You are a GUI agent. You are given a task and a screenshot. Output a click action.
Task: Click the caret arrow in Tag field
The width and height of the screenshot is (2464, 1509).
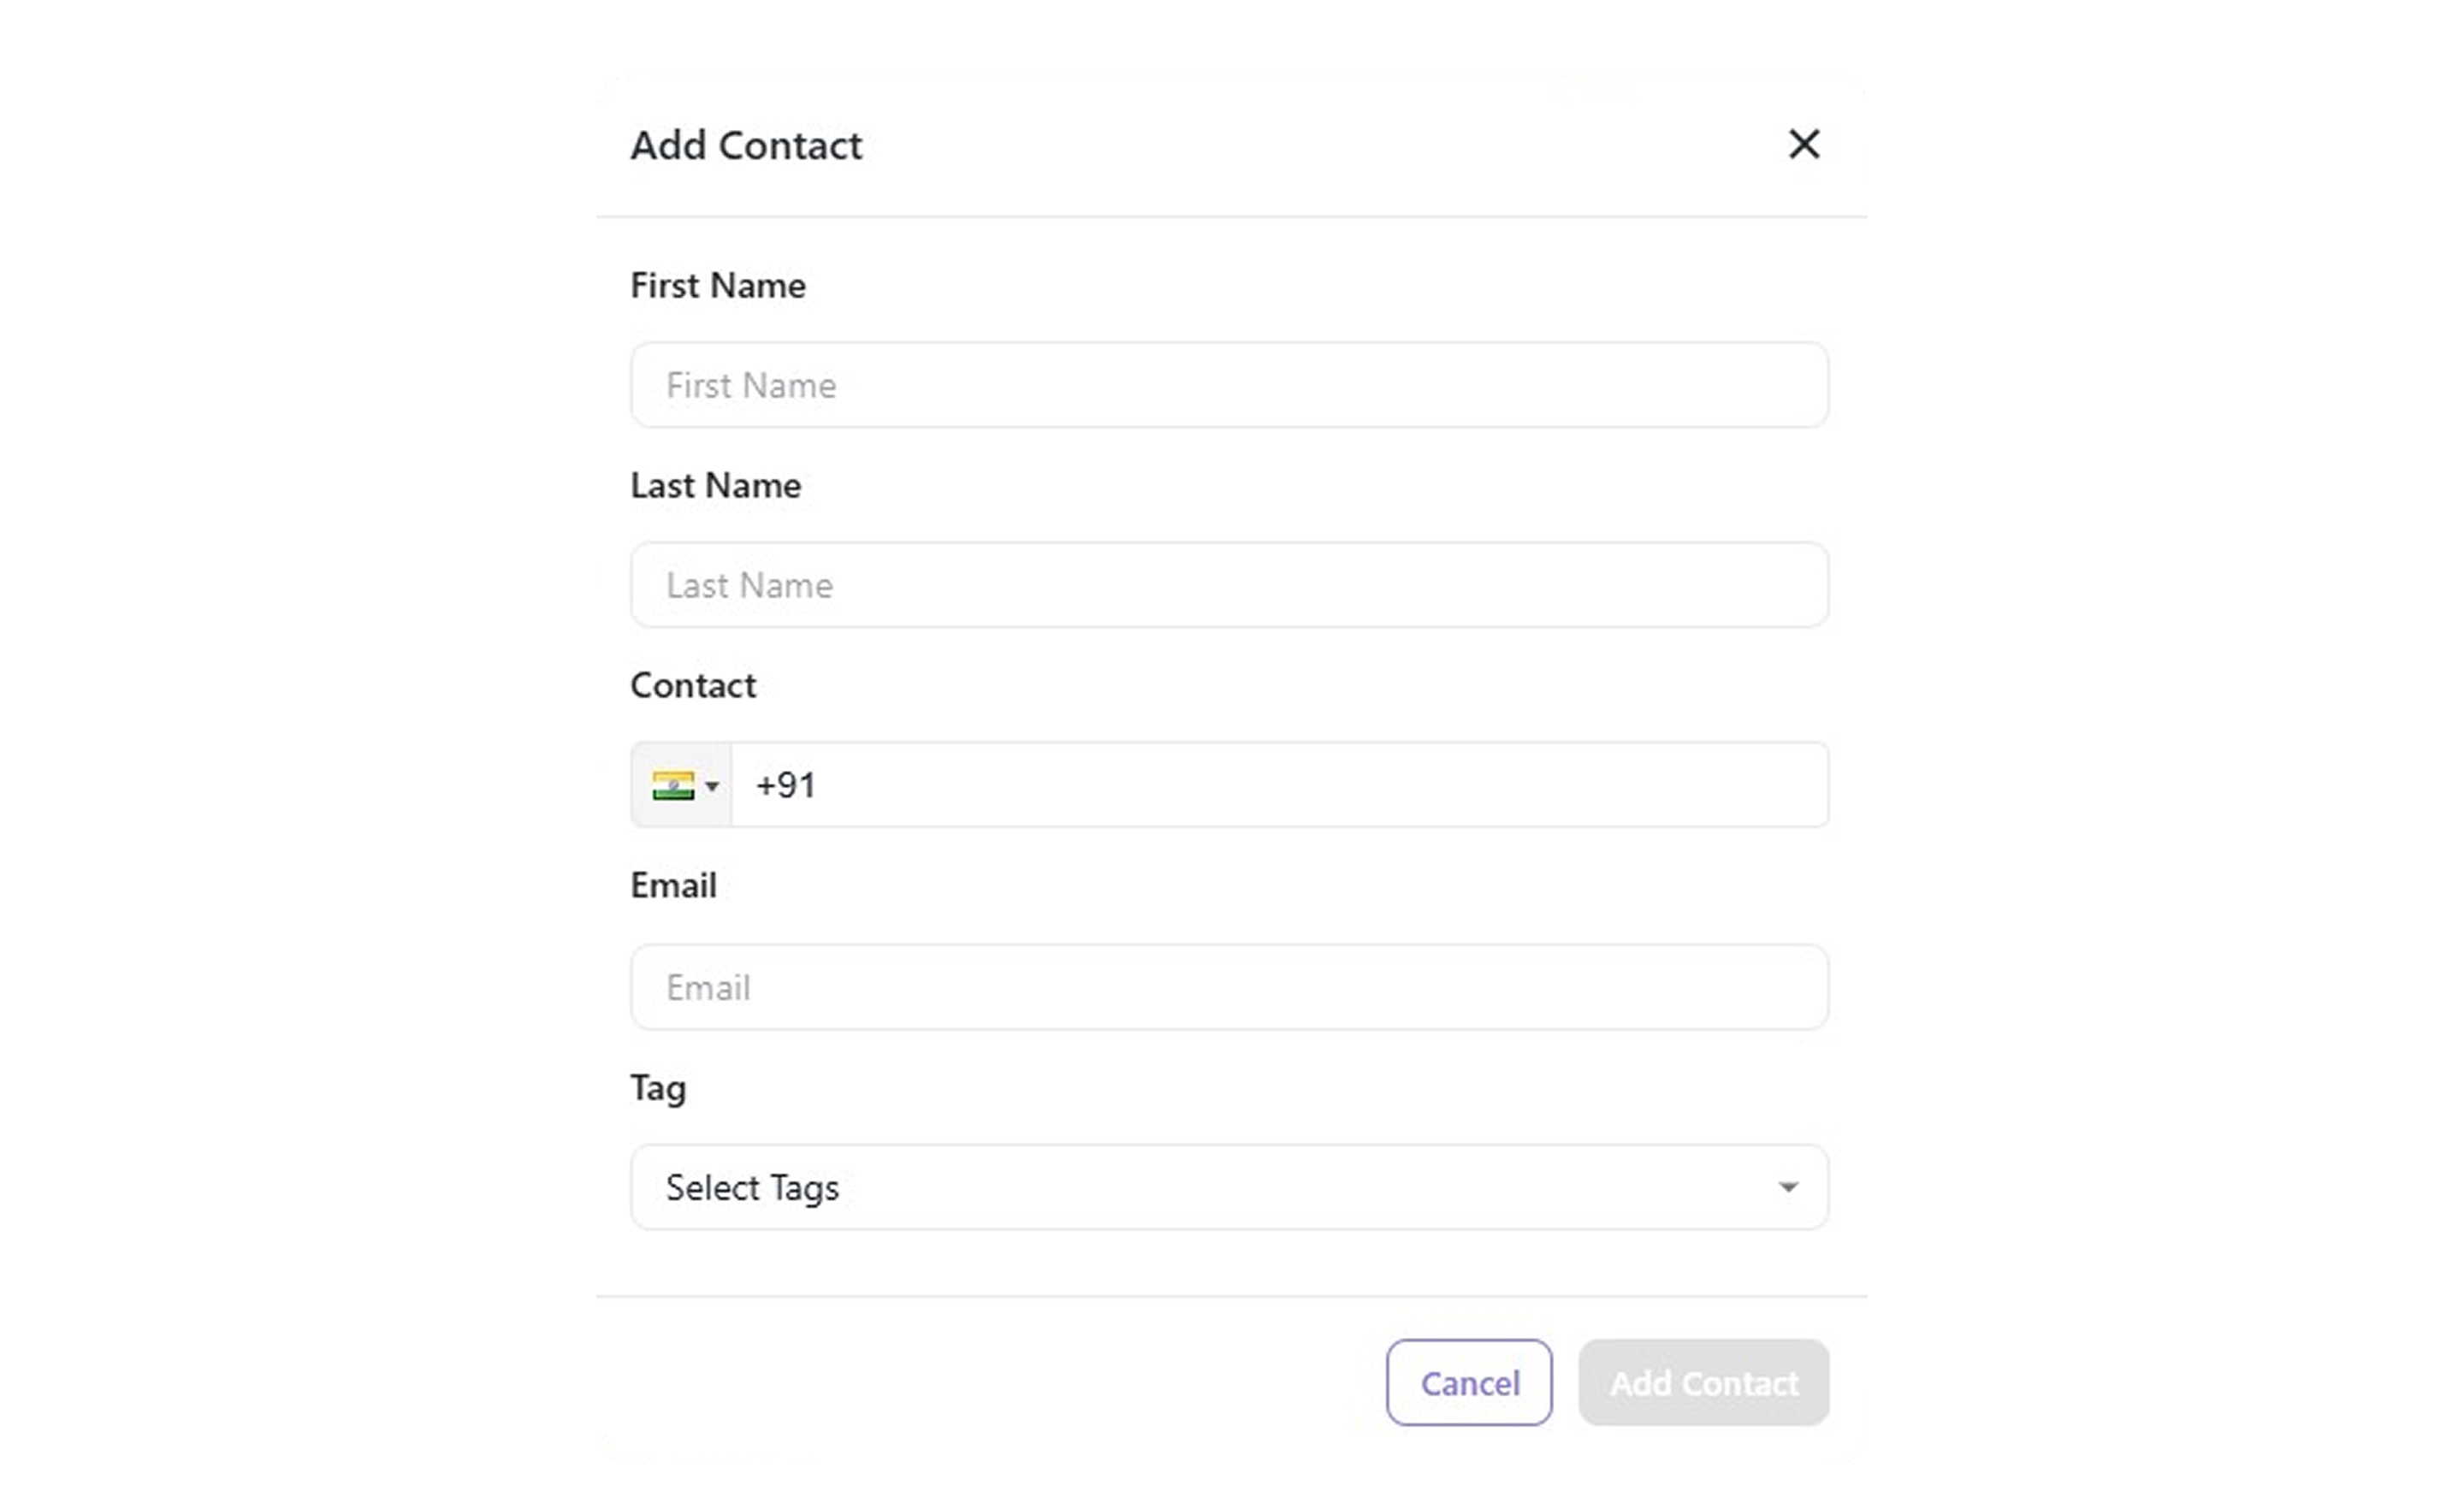pos(1787,1187)
